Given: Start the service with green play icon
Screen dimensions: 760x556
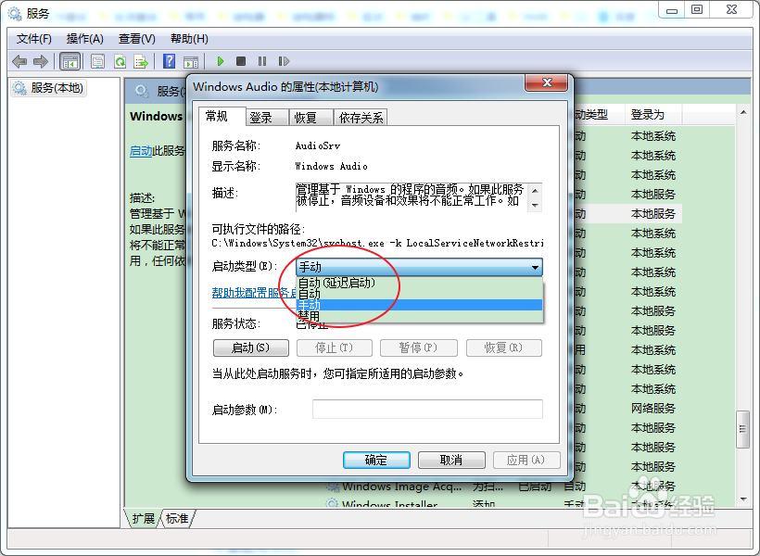Looking at the screenshot, I should [x=220, y=61].
